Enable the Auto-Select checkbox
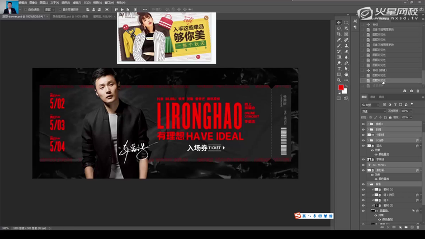Image resolution: width=425 pixels, height=239 pixels. pos(24,9)
